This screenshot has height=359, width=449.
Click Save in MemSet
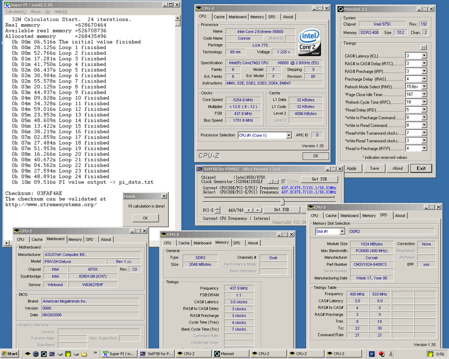tap(374, 168)
